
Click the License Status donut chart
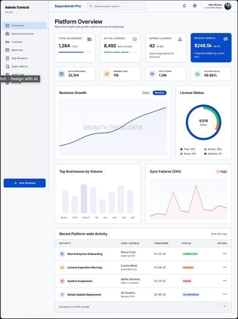click(x=203, y=122)
